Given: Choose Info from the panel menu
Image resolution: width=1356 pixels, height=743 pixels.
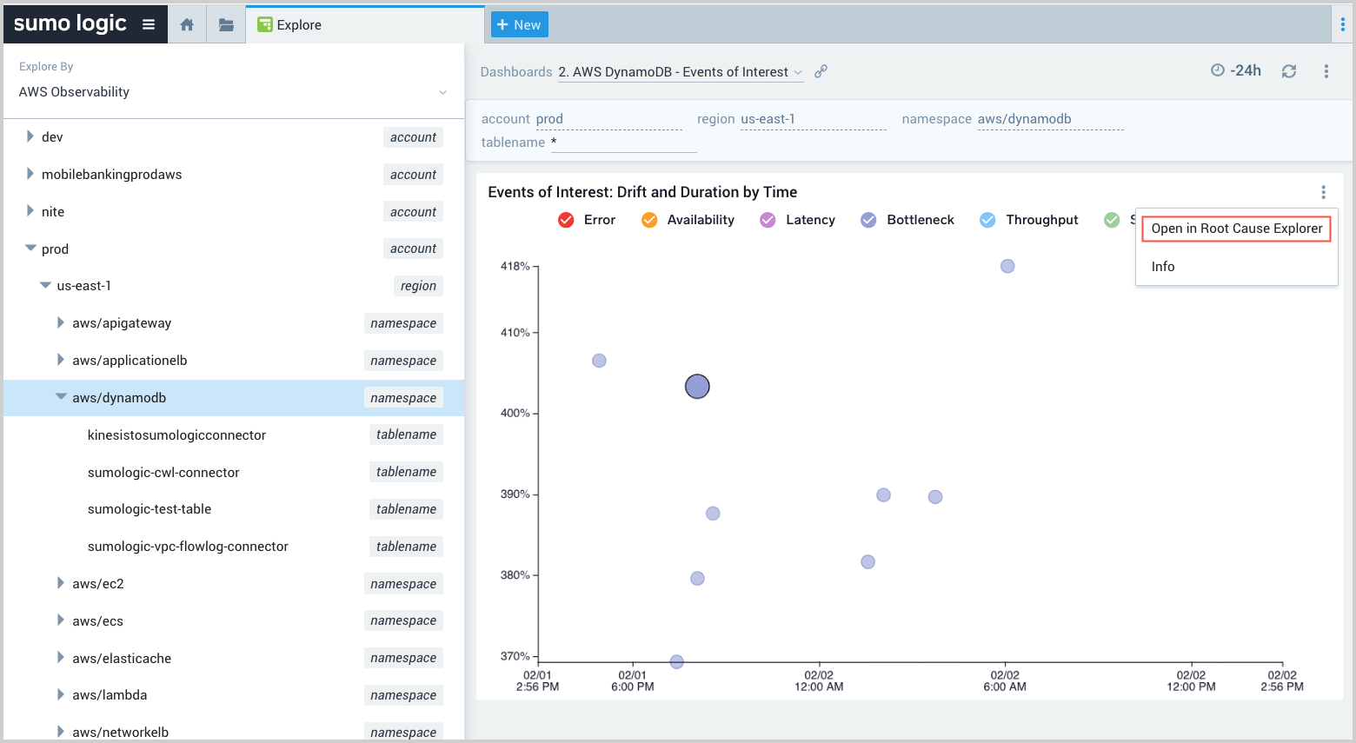Looking at the screenshot, I should click(x=1163, y=267).
